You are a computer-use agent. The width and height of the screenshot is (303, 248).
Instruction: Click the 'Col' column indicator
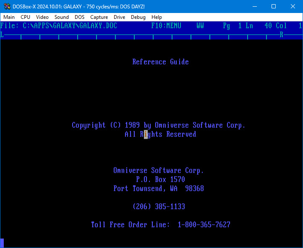coord(281,26)
